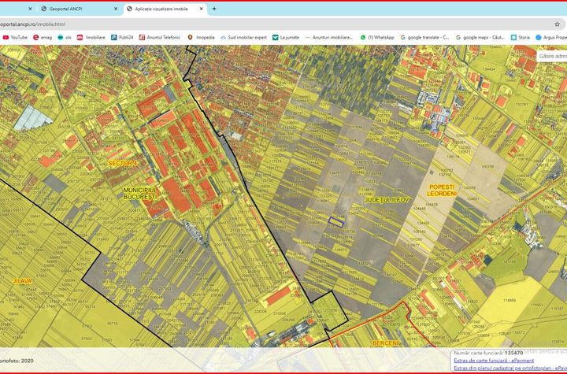
Task: Close the Aplicație vizualizare imobile tab
Action: [202, 9]
